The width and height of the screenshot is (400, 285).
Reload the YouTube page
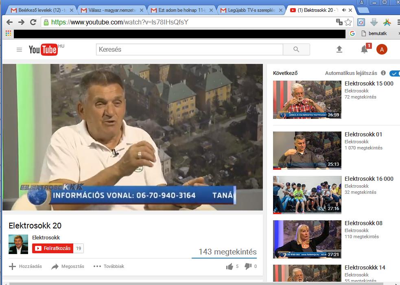pyautogui.click(x=33, y=22)
